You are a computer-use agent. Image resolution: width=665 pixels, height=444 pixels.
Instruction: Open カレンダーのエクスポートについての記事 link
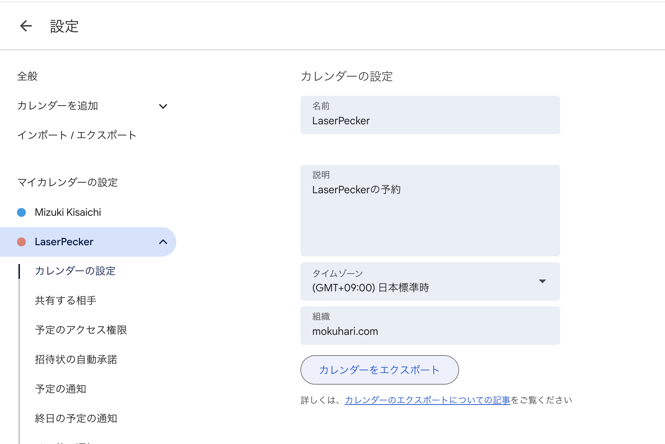(x=427, y=399)
